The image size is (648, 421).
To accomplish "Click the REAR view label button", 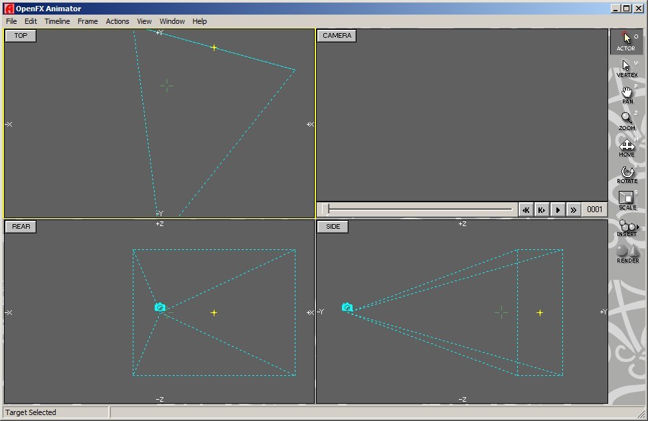I will pos(21,227).
